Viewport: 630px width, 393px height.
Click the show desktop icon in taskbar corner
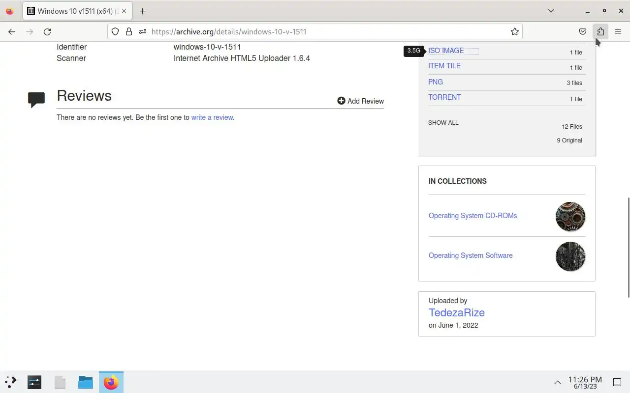[617, 382]
